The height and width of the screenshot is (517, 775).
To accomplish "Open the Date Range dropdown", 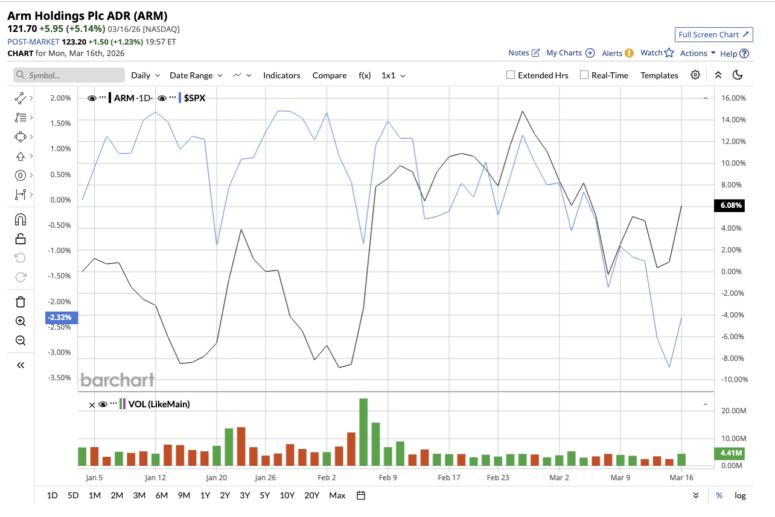I will click(x=196, y=75).
